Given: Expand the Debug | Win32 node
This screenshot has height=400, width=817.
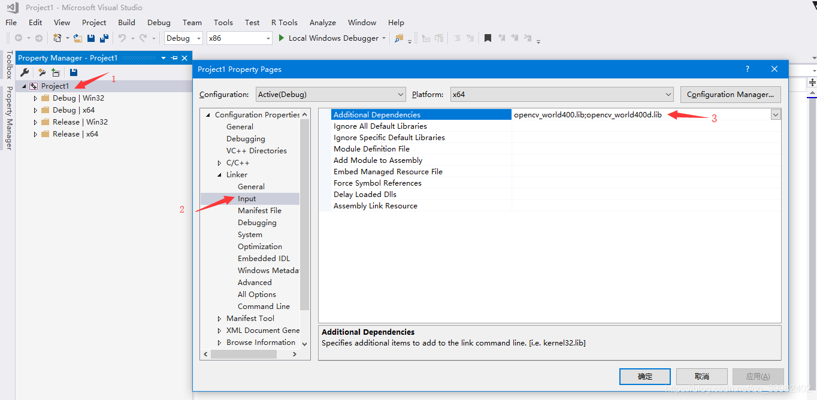Looking at the screenshot, I should coord(35,98).
